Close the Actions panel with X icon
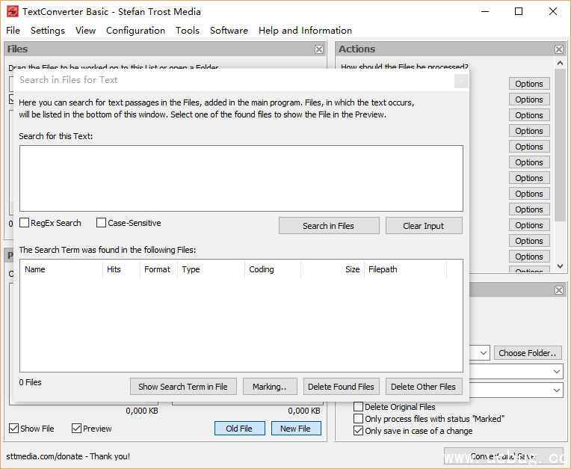This screenshot has height=469, width=571. click(559, 49)
